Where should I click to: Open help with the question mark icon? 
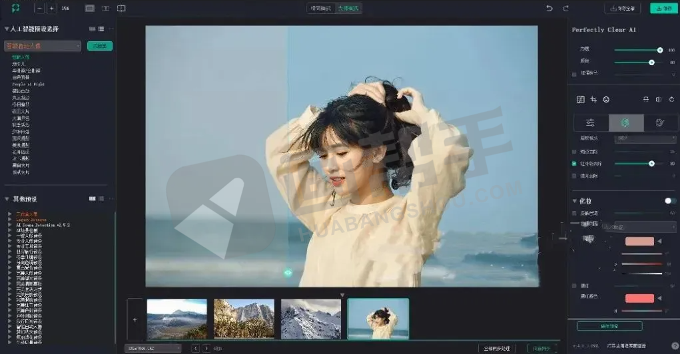(675, 346)
